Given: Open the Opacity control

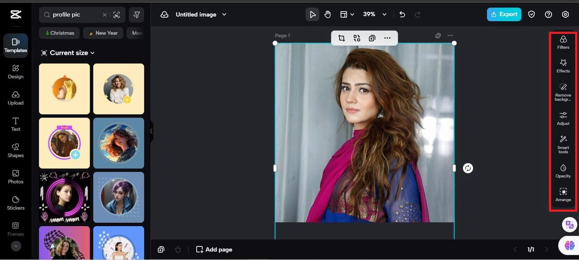Looking at the screenshot, I should pos(563,171).
